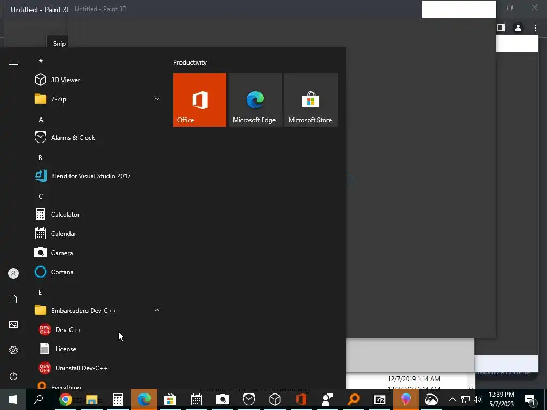The height and width of the screenshot is (410, 547).
Task: Switch to Paint 3D on taskbar
Action: (406, 399)
